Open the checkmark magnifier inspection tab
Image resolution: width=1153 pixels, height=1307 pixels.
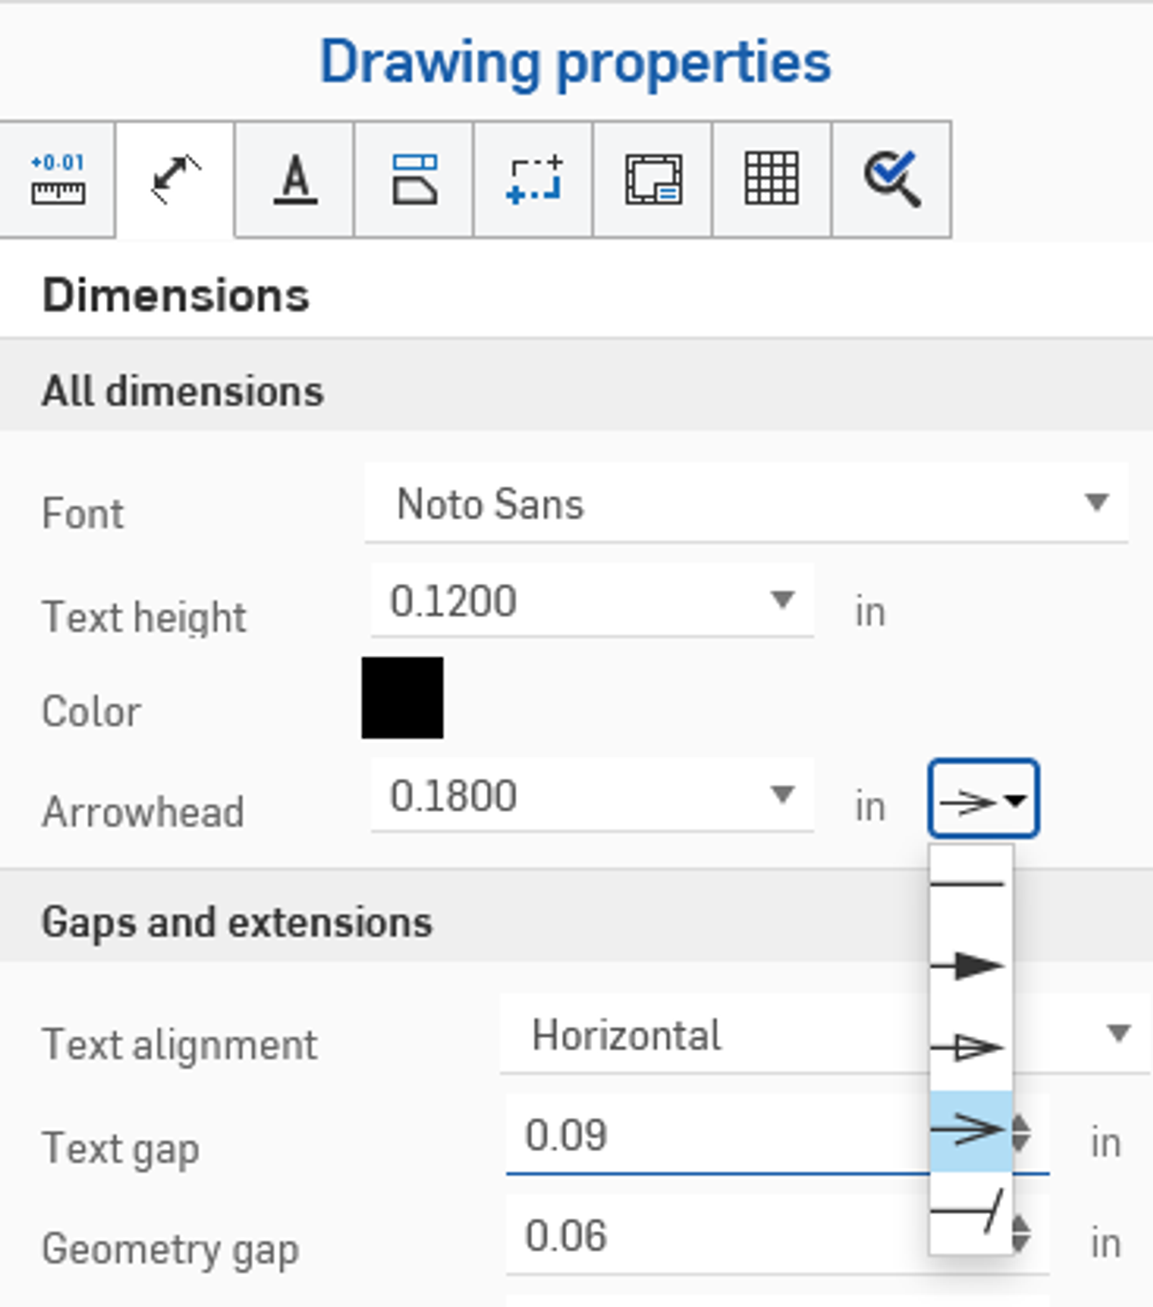[x=891, y=179]
